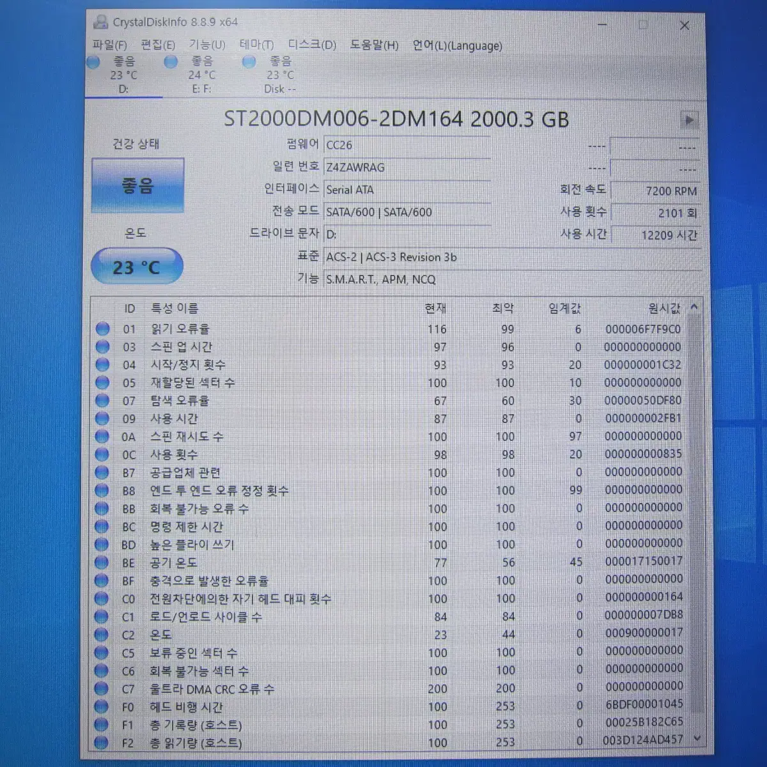Image resolution: width=767 pixels, height=767 pixels.
Task: Click the status icon for 충격으로 발생한 오류율
Action: click(x=102, y=580)
